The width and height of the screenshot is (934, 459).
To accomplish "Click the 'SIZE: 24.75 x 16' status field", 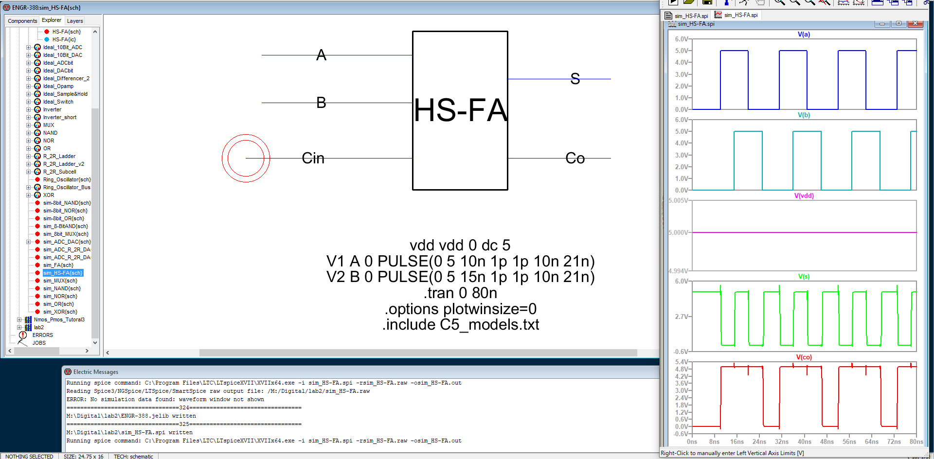I will point(83,456).
